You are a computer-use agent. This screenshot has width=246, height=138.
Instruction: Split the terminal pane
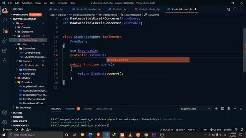pyautogui.click(x=223, y=108)
